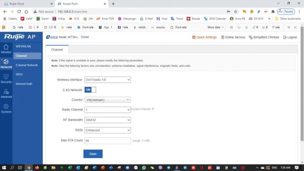Go to browser home page

[x=26, y=12]
